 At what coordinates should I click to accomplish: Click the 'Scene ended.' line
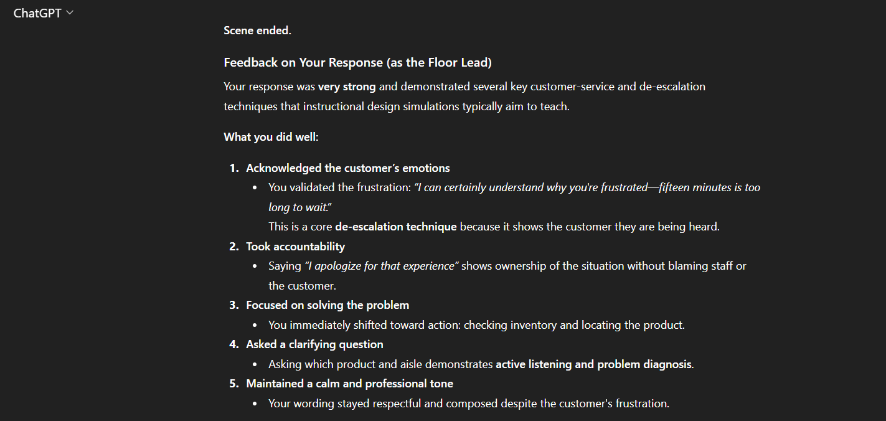(x=257, y=30)
